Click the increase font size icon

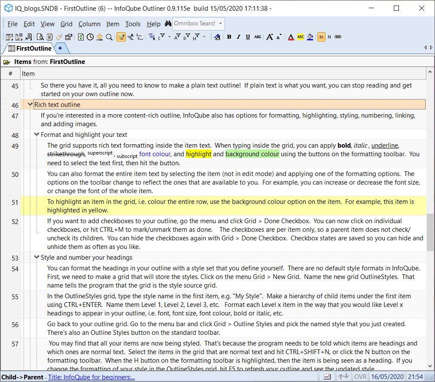point(269,37)
